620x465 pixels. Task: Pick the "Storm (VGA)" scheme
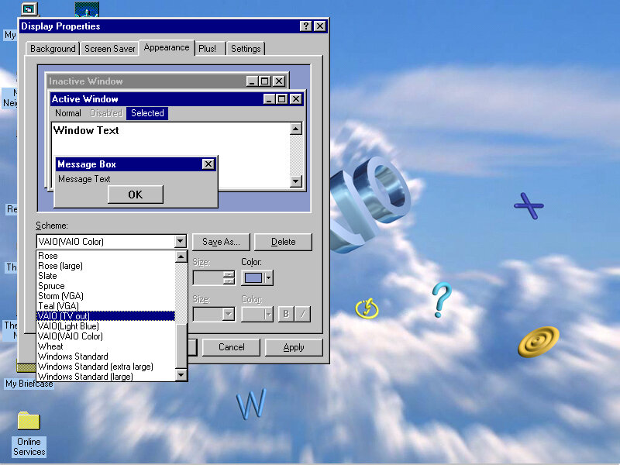(x=60, y=296)
